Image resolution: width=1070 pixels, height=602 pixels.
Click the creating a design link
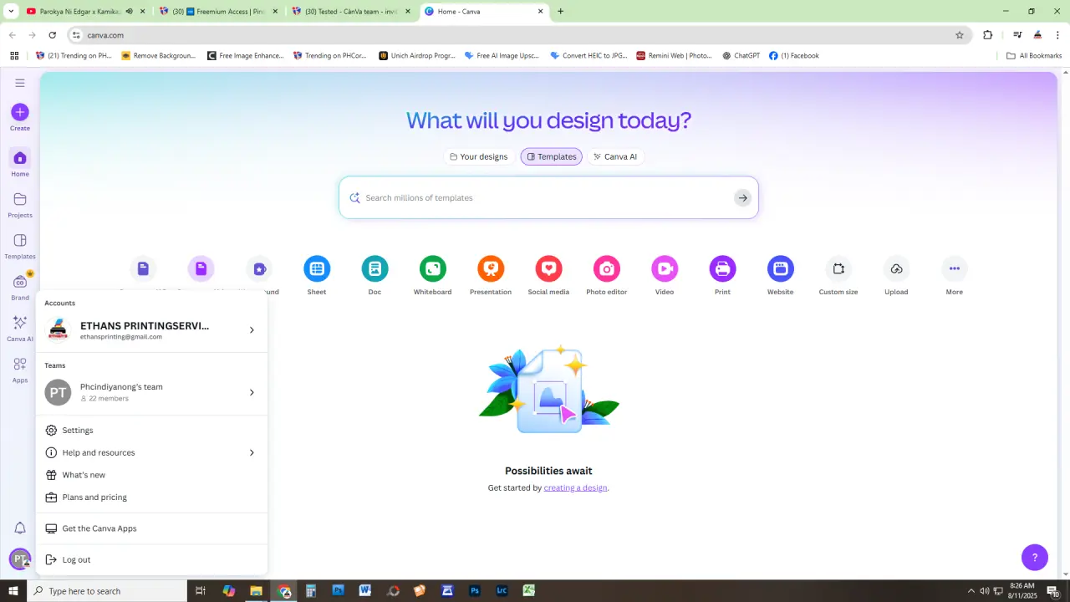pos(575,487)
